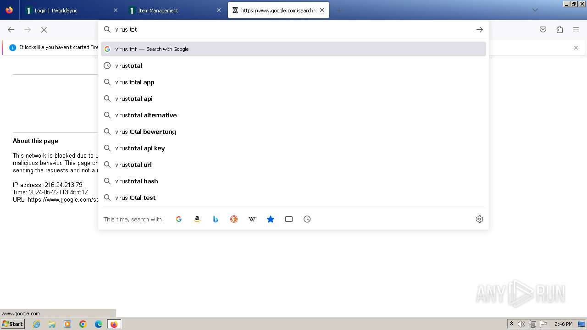This screenshot has height=330, width=587.
Task: Pick the 'virustotal' history suggestion
Action: (x=293, y=66)
